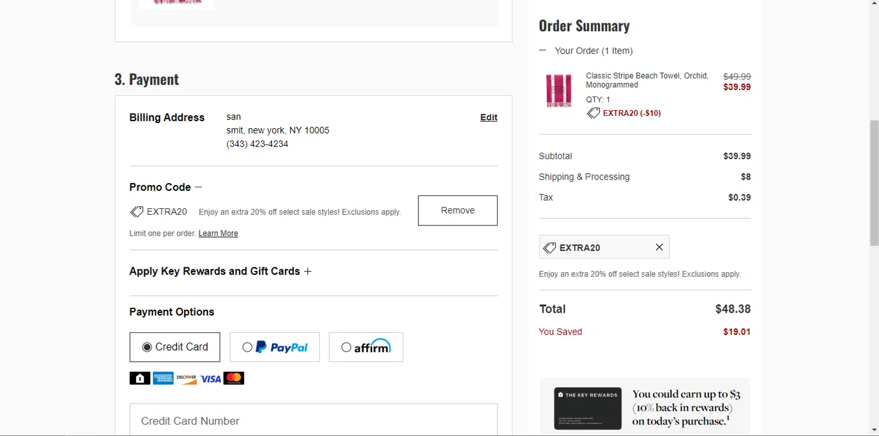Viewport: 879px width, 436px height.
Task: Click the American Express card icon
Action: click(163, 379)
